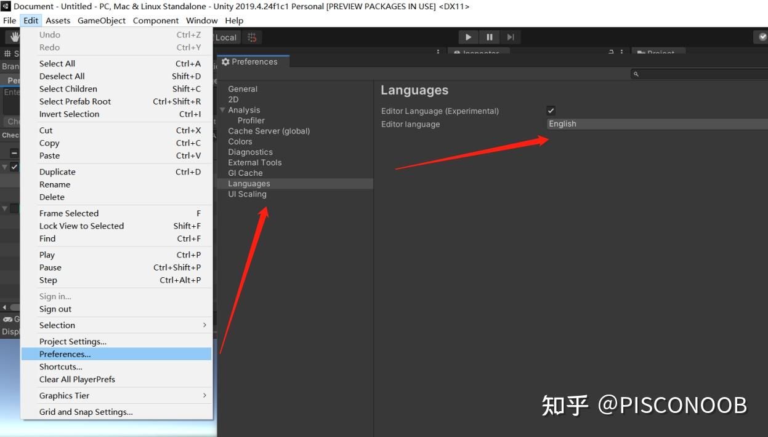Collapse the Analysis section in Preferences sidebar
Image resolution: width=768 pixels, height=437 pixels.
[223, 109]
